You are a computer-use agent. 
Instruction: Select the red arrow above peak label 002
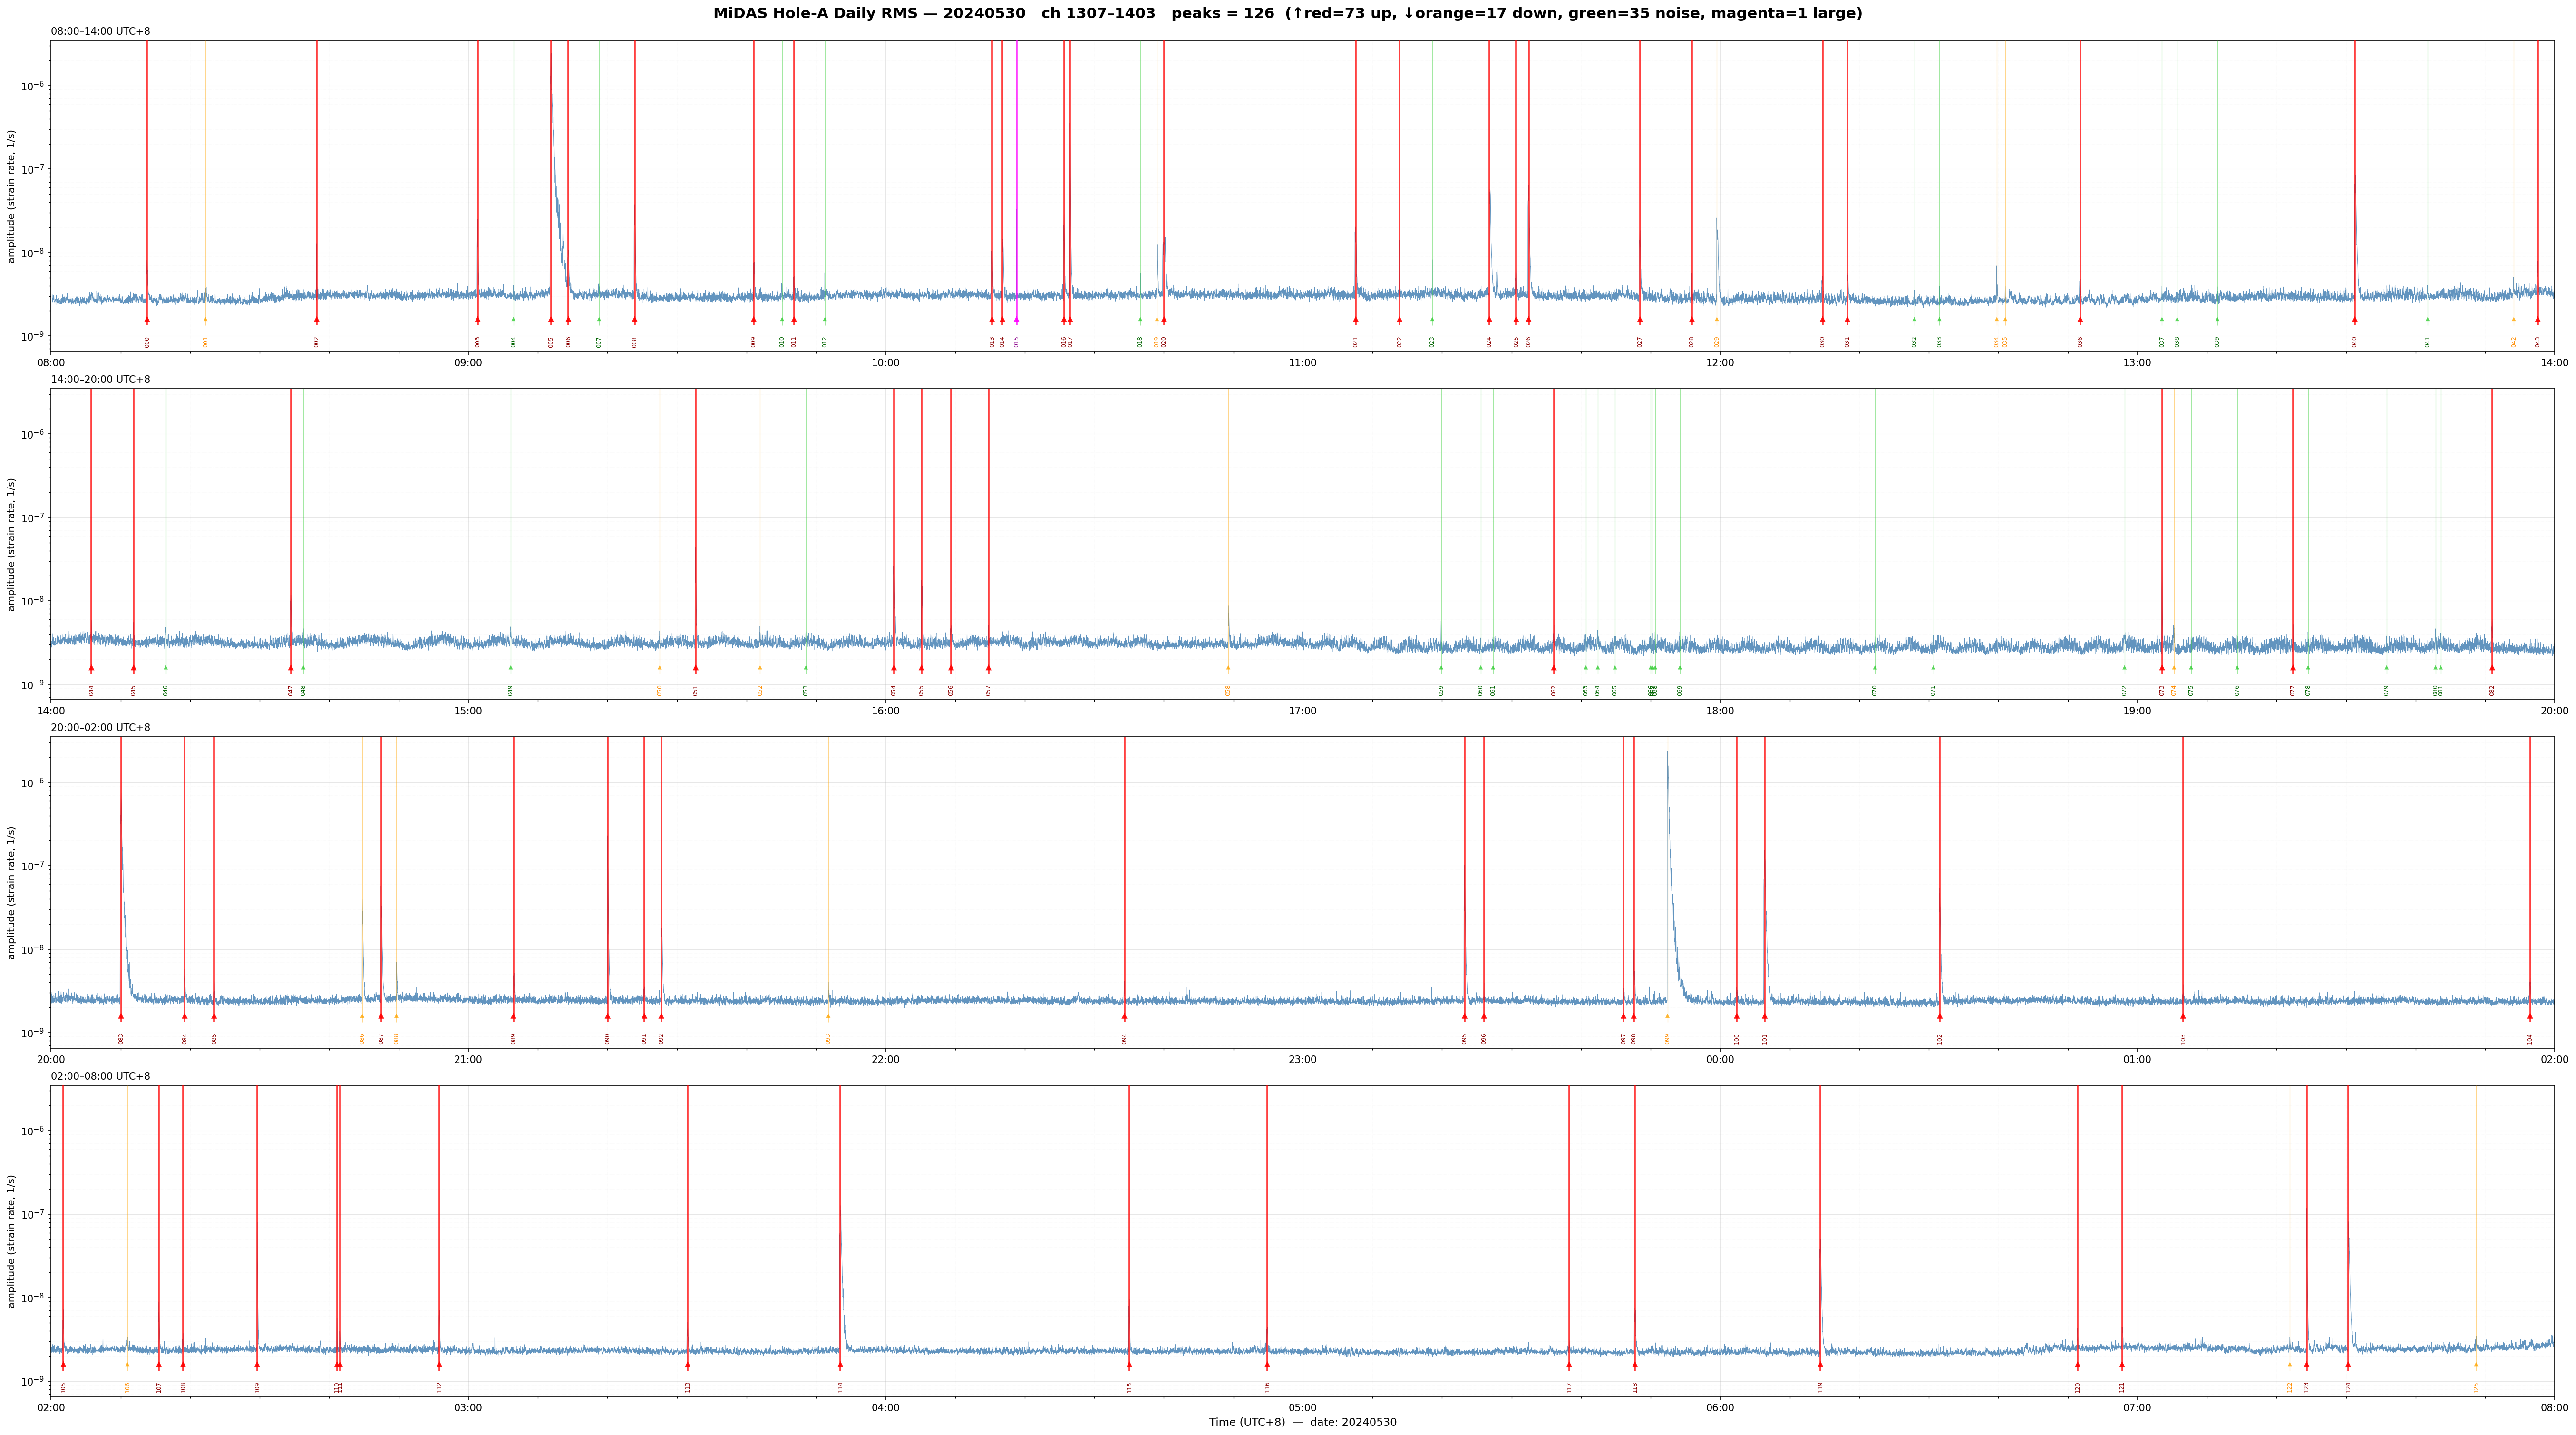coord(317,320)
